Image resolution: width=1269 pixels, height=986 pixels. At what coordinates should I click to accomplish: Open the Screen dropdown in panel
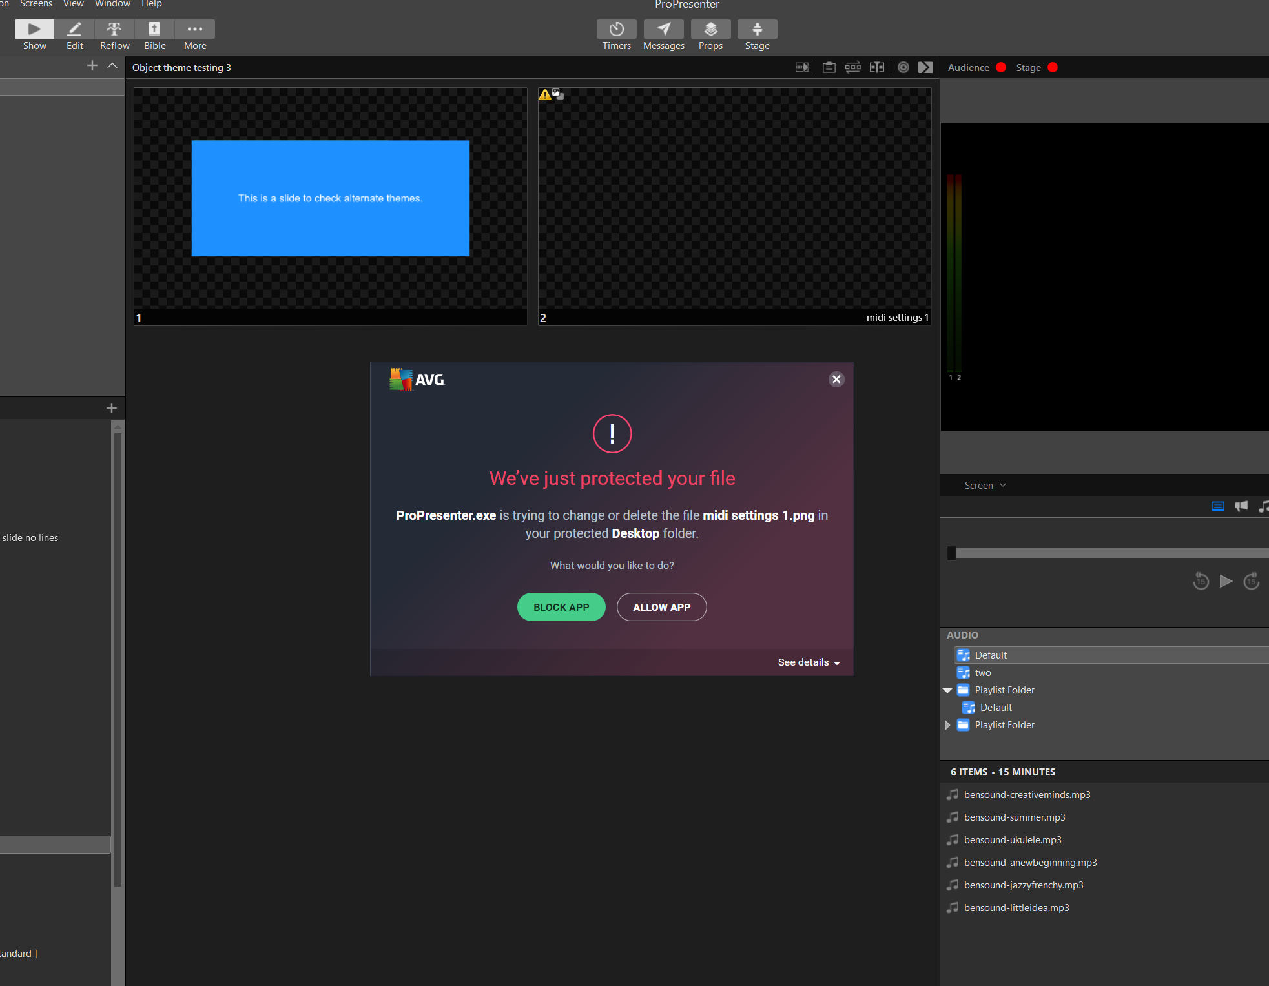click(984, 484)
